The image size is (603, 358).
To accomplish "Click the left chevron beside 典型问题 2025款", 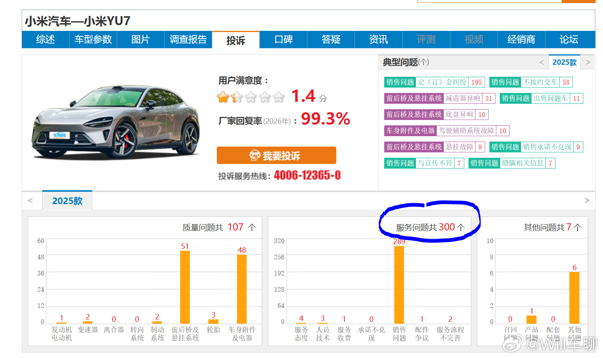I will point(542,62).
